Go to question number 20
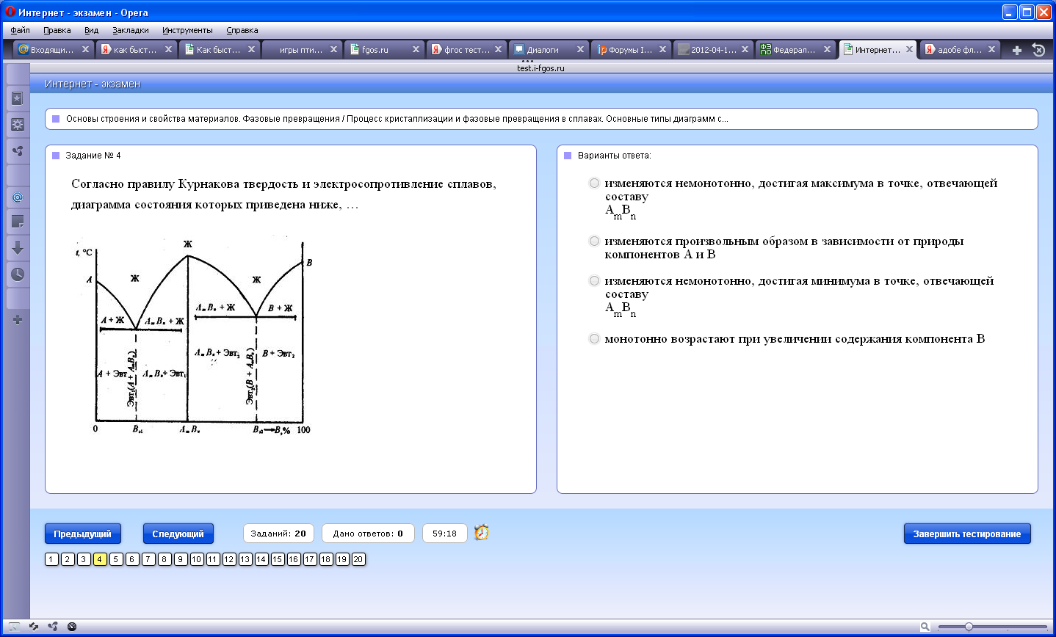This screenshot has width=1056, height=637. click(358, 559)
